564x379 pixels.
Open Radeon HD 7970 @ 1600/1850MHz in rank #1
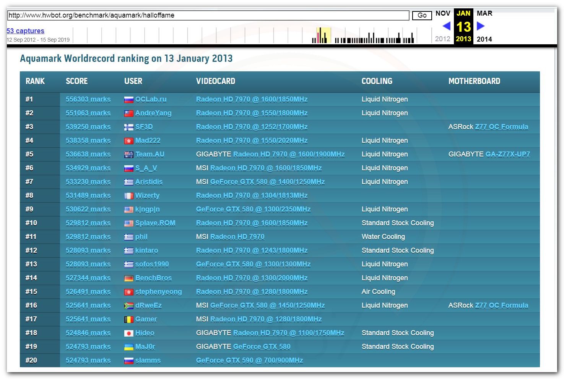click(252, 99)
